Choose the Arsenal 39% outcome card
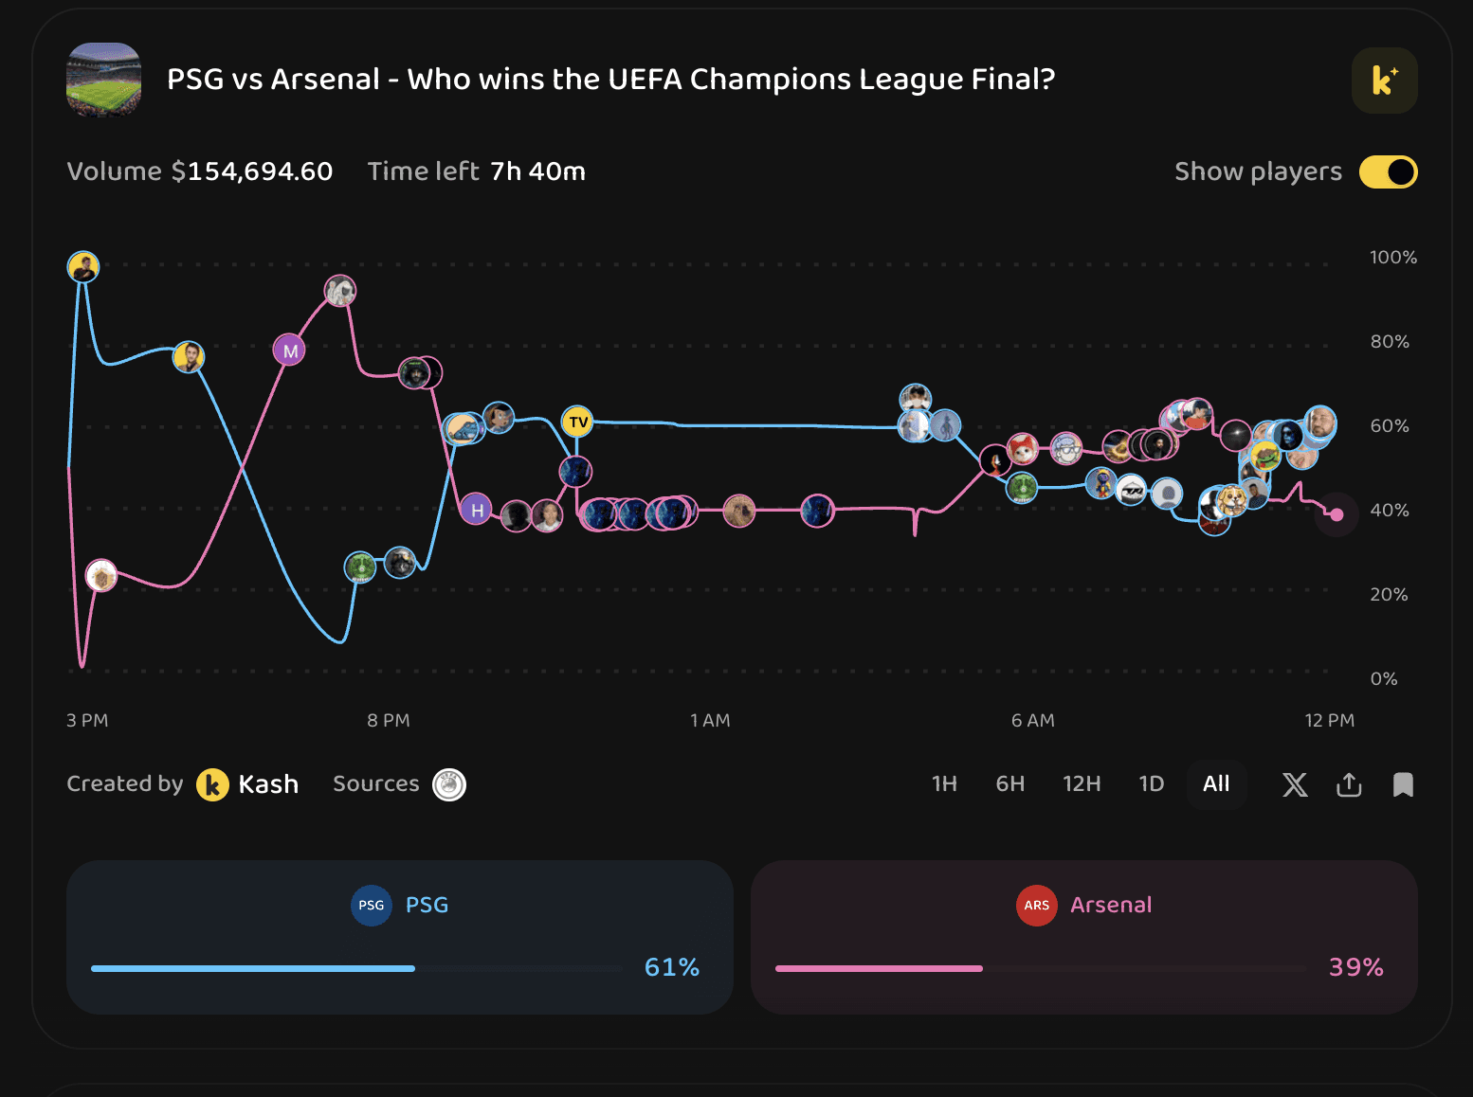Viewport: 1473px width, 1097px height. (1084, 937)
